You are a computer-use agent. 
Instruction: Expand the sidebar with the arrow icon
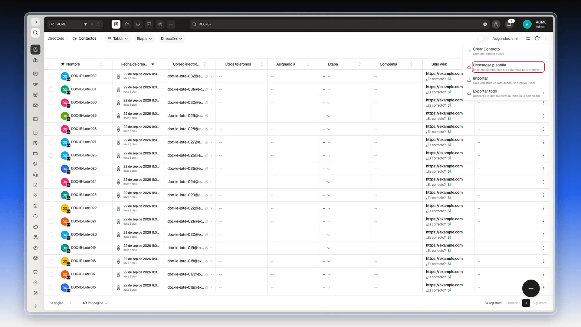point(35,22)
